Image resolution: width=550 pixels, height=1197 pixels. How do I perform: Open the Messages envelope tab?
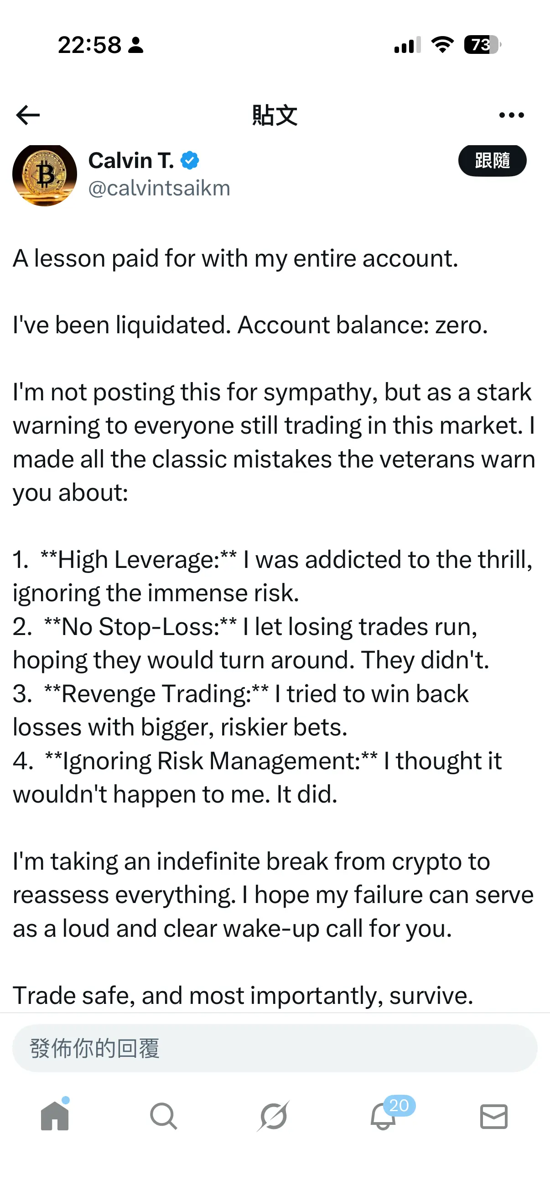point(494,1116)
